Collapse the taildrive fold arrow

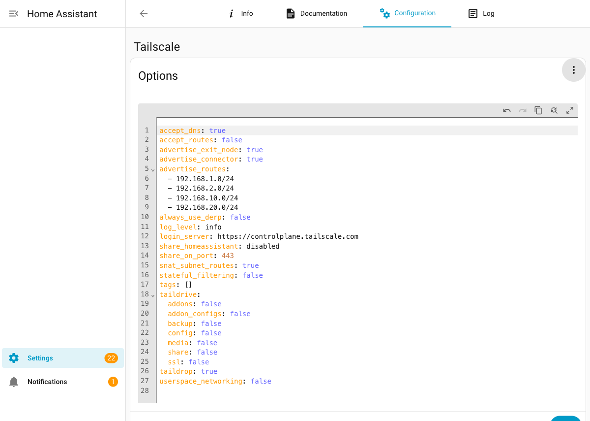153,295
